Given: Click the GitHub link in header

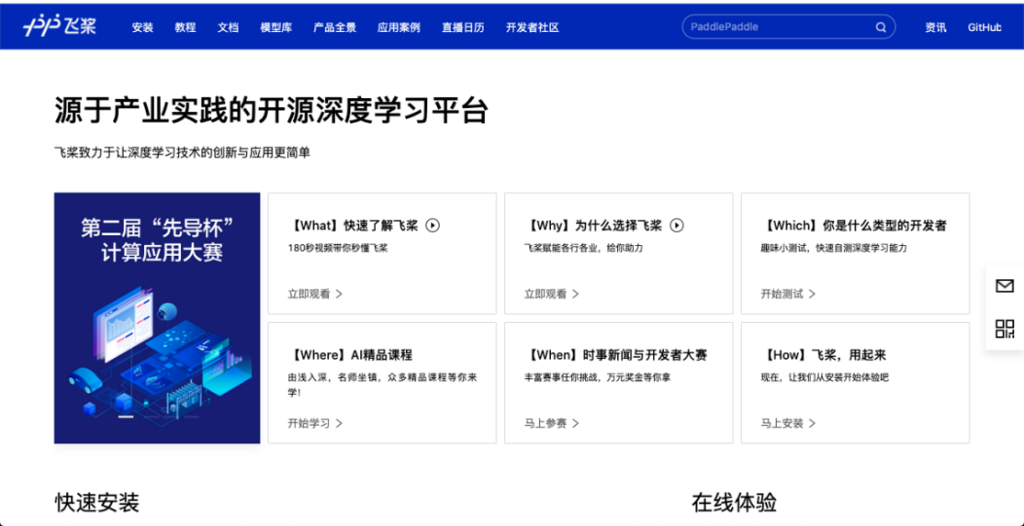Looking at the screenshot, I should coord(984,27).
